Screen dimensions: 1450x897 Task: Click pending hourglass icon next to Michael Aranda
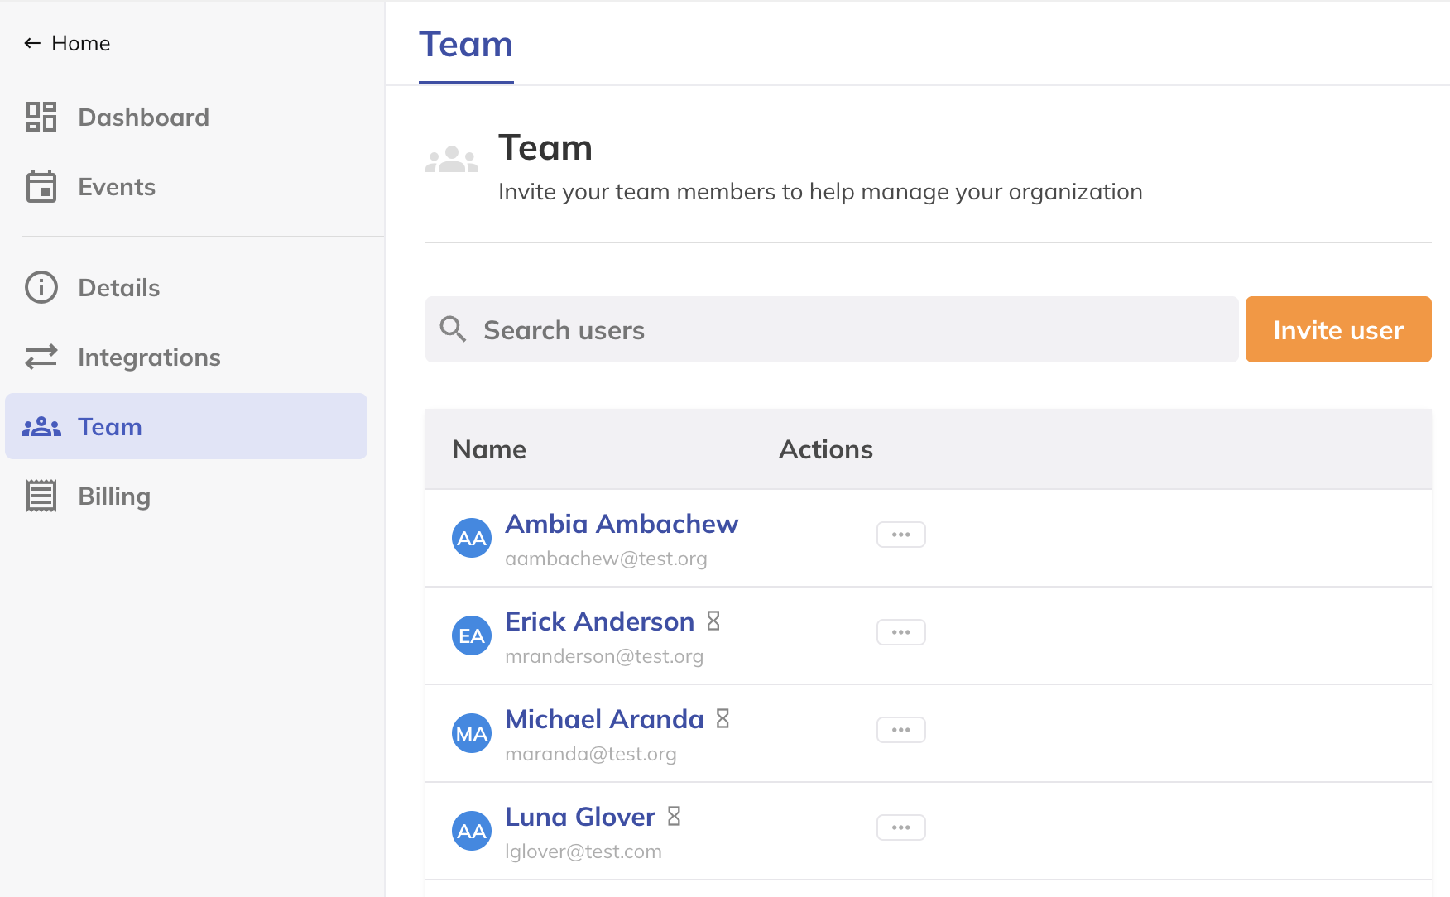(723, 718)
